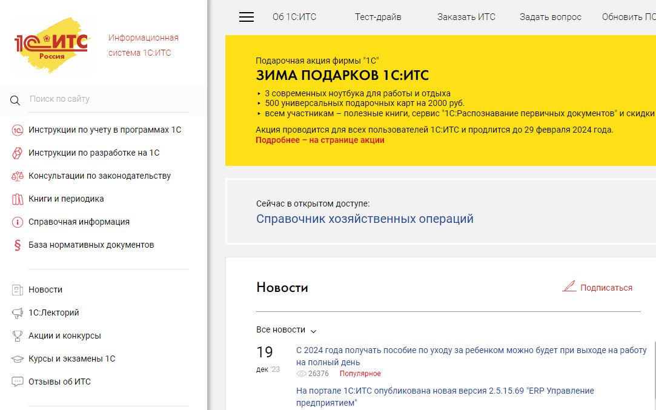Open the hamburger menu icon
Viewport: 656px width, 410px height.
(247, 17)
